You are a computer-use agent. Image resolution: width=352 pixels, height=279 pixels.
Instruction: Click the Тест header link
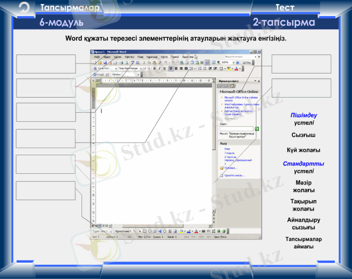(284, 8)
